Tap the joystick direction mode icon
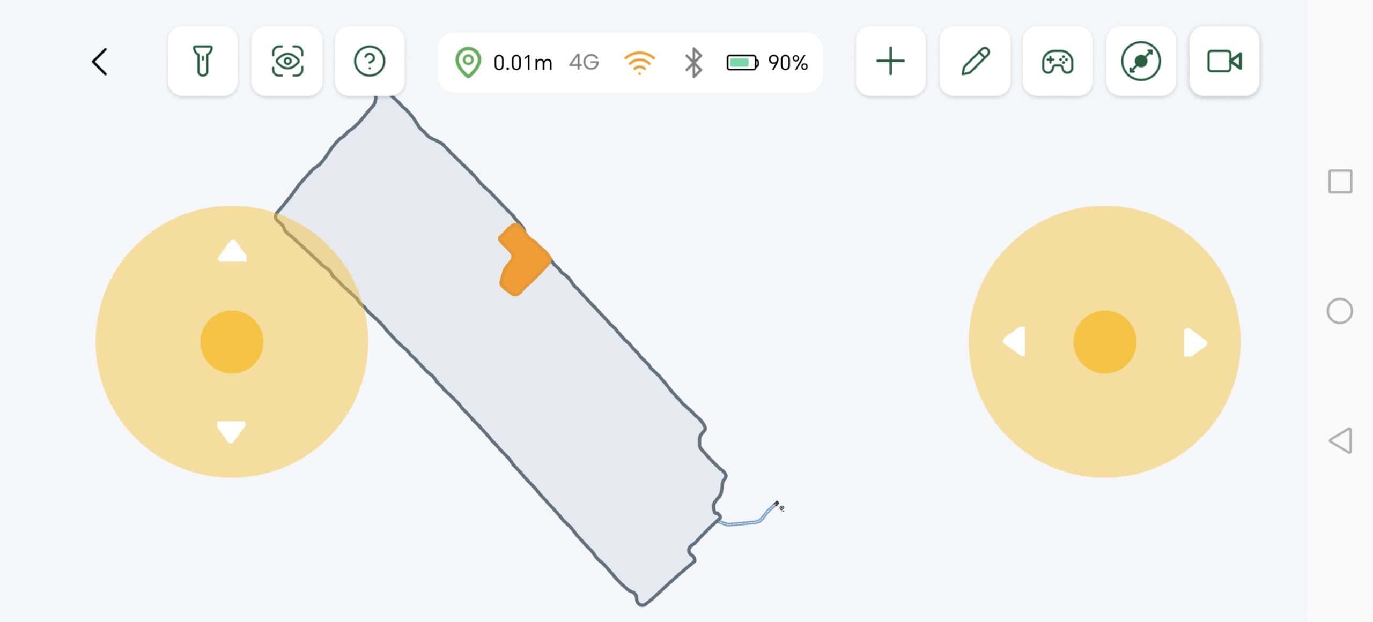 point(1141,61)
